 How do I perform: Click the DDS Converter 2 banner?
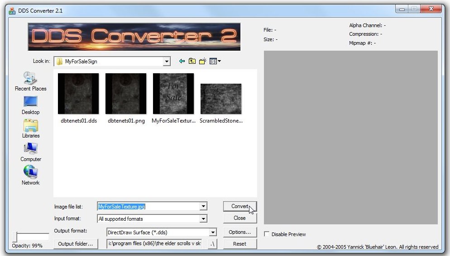[134, 37]
